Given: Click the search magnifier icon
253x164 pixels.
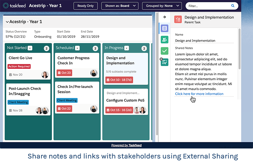Looking at the screenshot, I should click(x=233, y=6).
